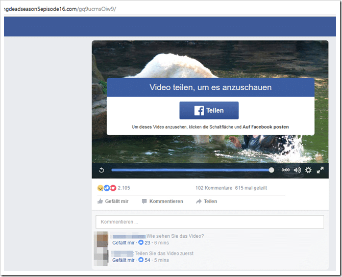
Task: Click the 'Wie sehen Sie das Video?' comment text
Action: (175, 236)
